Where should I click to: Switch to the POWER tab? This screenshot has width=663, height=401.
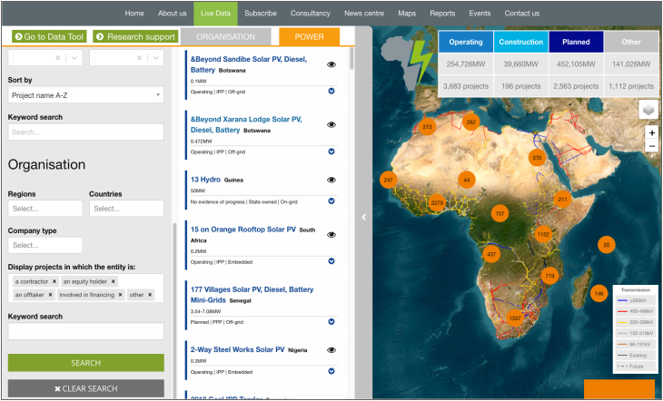click(309, 37)
